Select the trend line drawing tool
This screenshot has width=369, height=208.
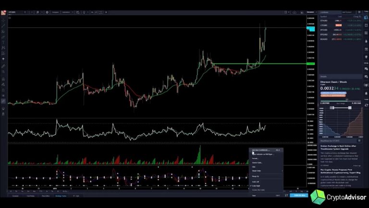pos(3,26)
